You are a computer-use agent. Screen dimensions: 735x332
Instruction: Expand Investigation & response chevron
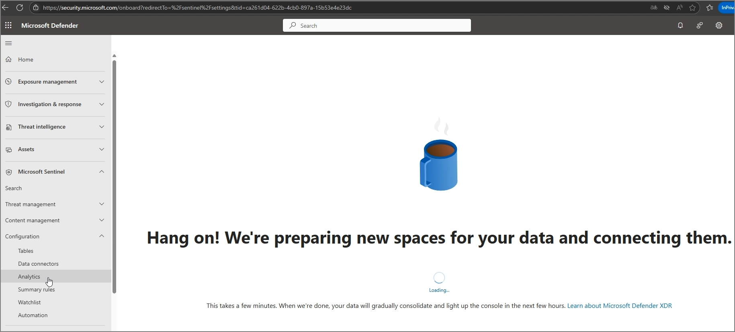click(102, 104)
